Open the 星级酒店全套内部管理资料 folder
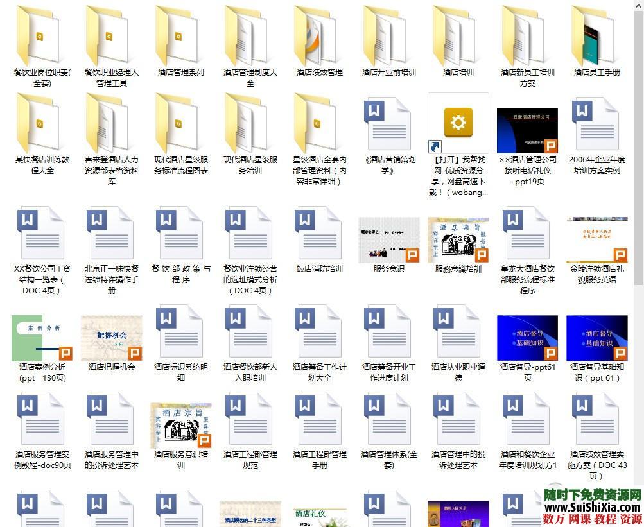644x527 pixels. pos(318,125)
